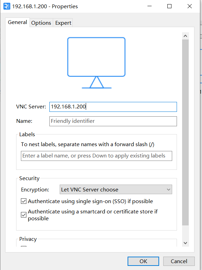The image size is (202, 270).
Task: Click the scrollbar up arrow
Action: pos(185,36)
